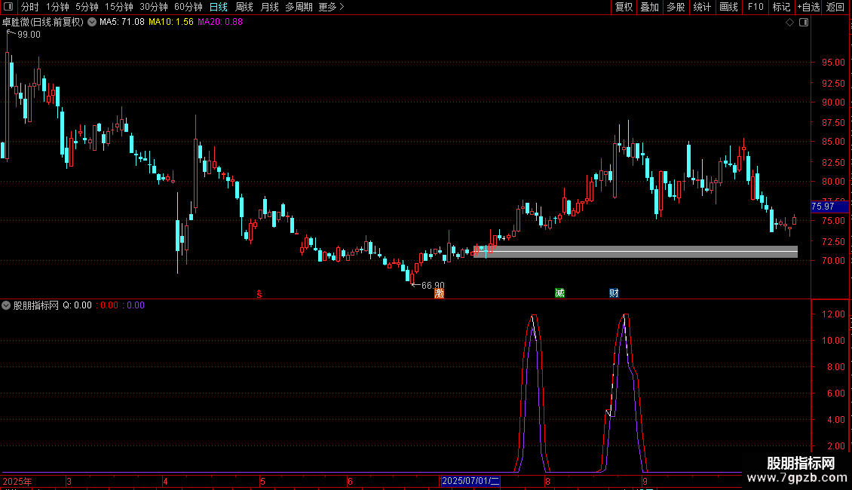852x490 pixels.
Task: Click the 返回 back button
Action: 835,7
